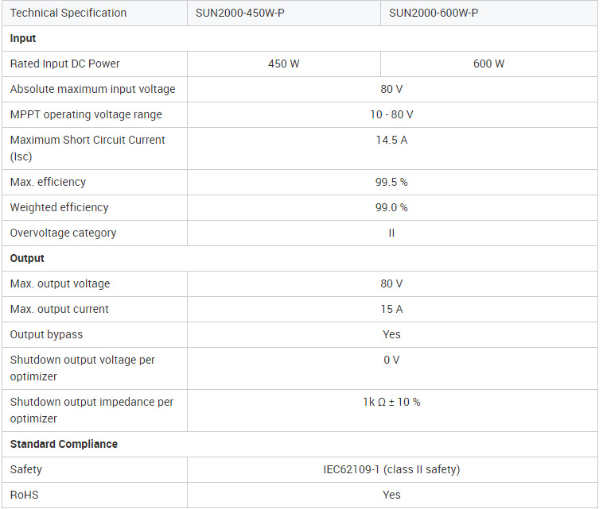Click the Output bypass row label

[46, 334]
